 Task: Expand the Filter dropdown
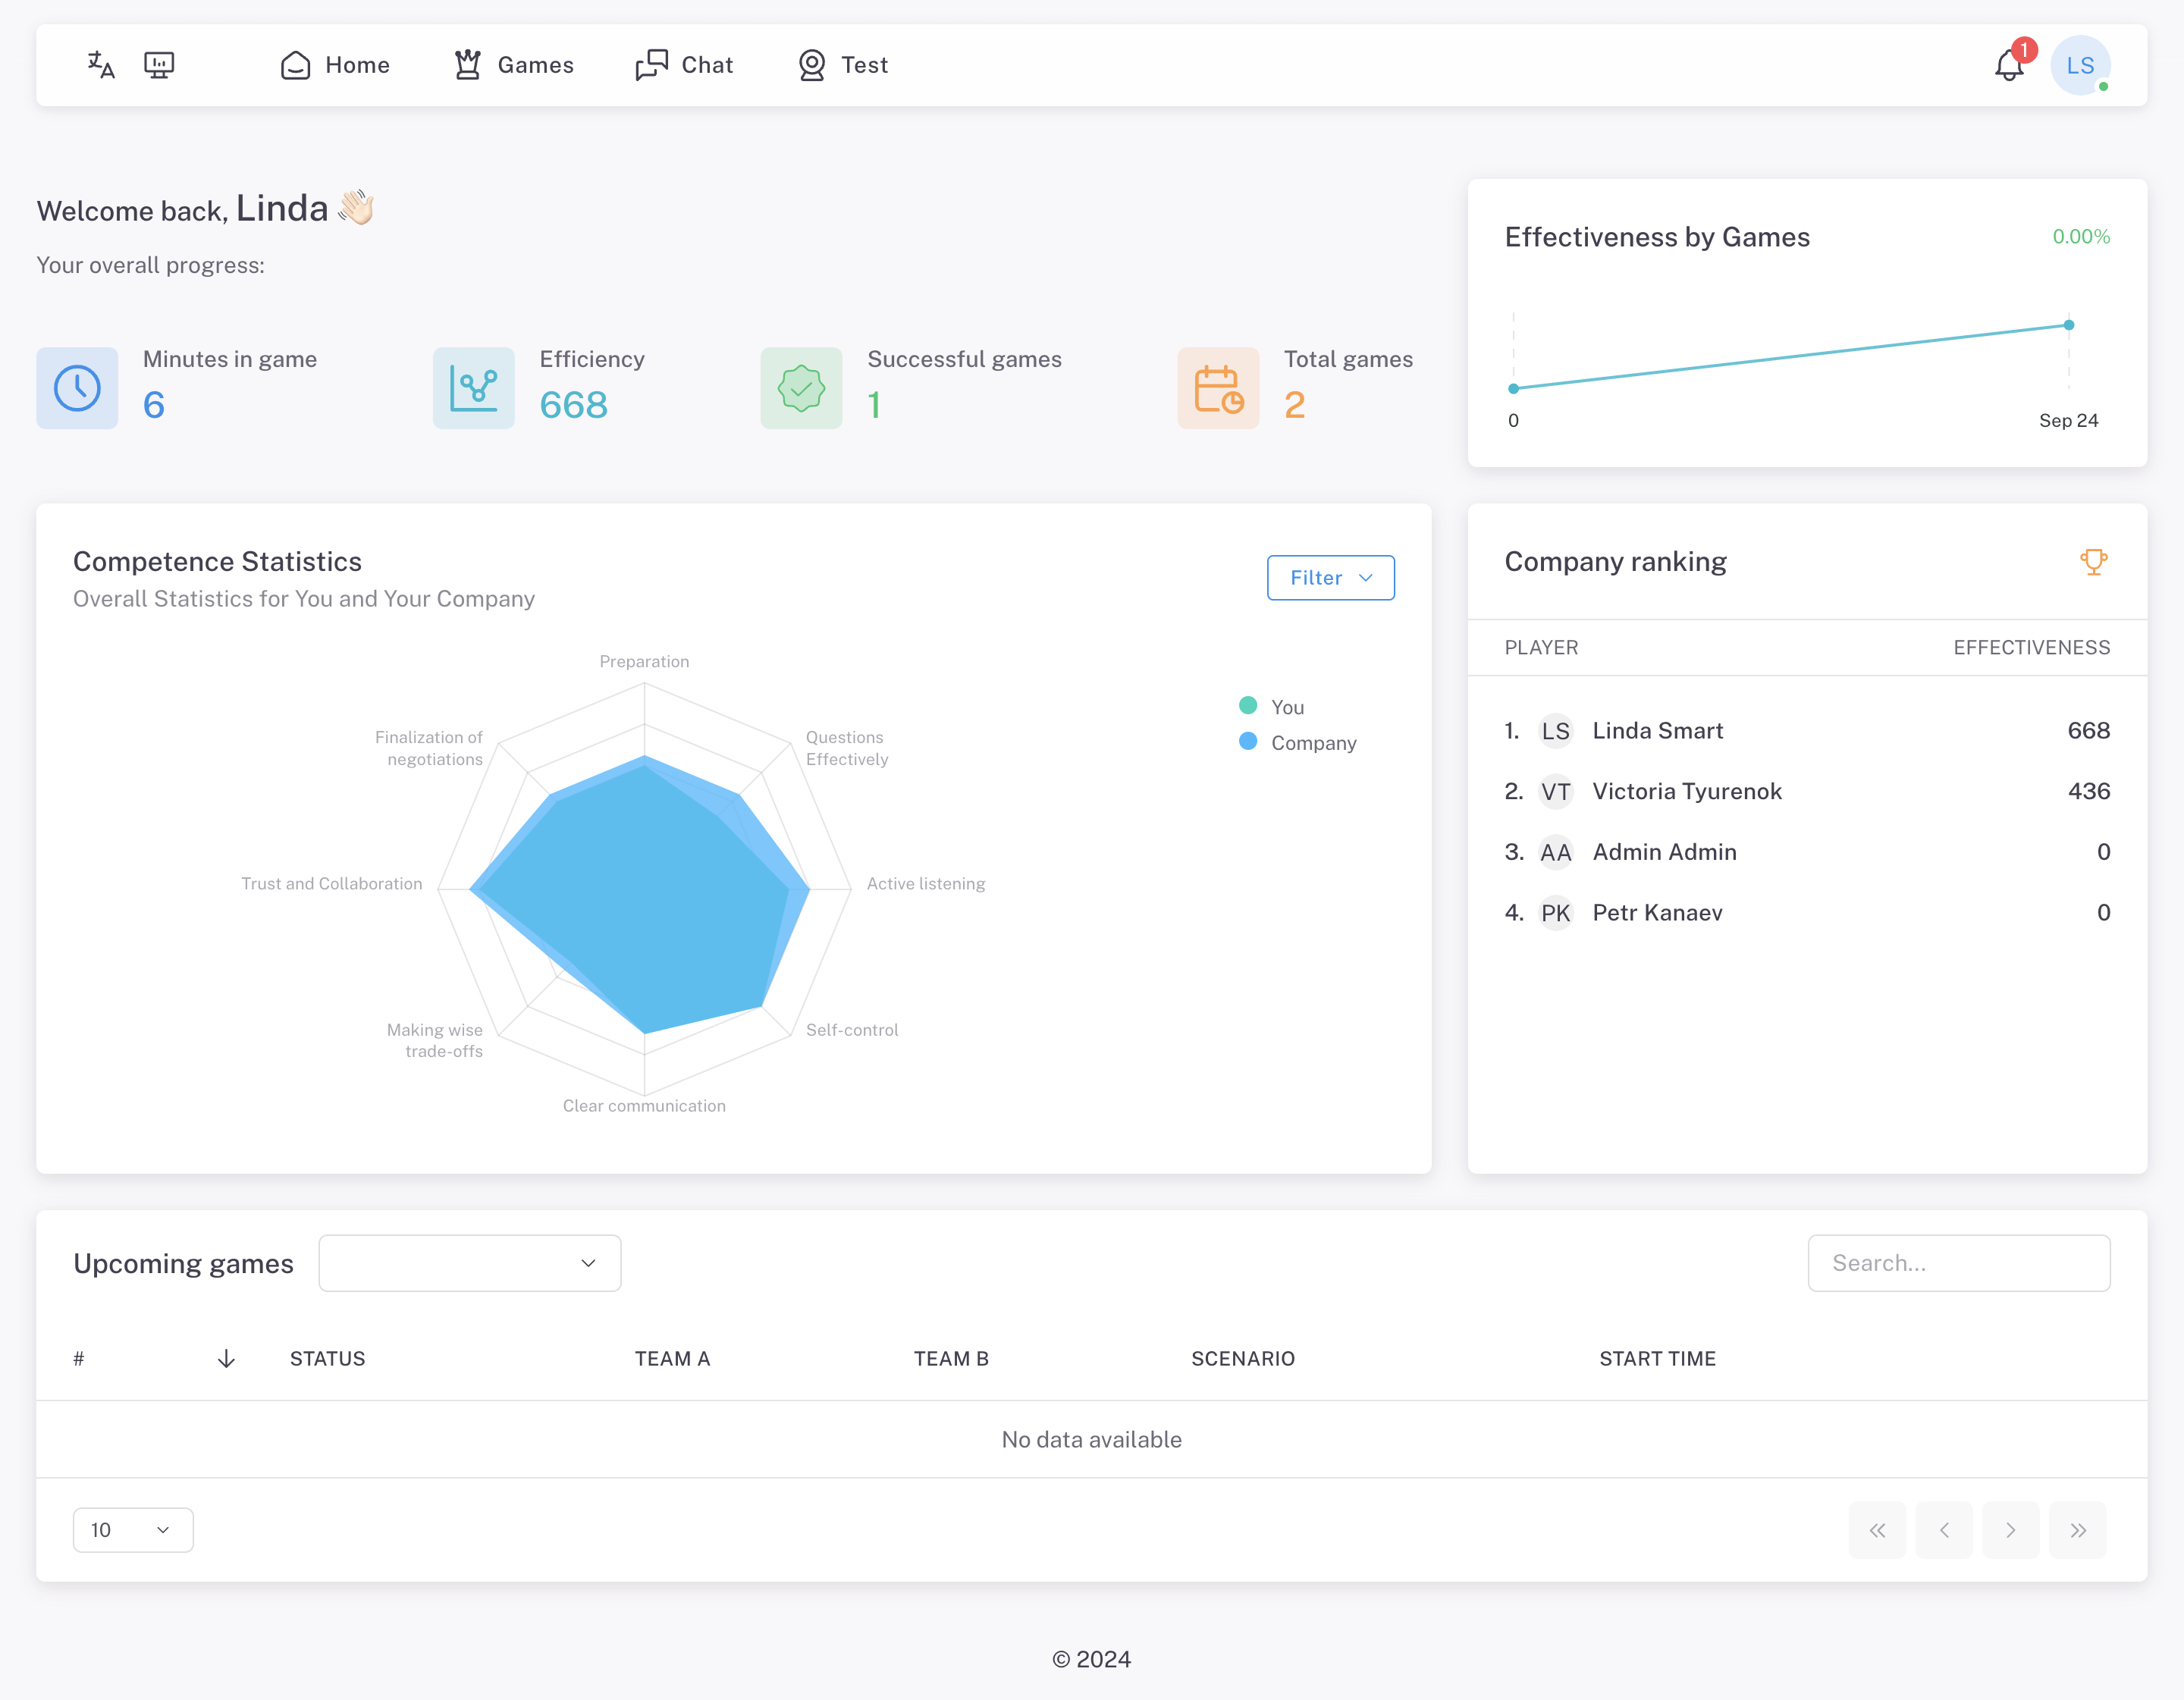click(x=1330, y=578)
